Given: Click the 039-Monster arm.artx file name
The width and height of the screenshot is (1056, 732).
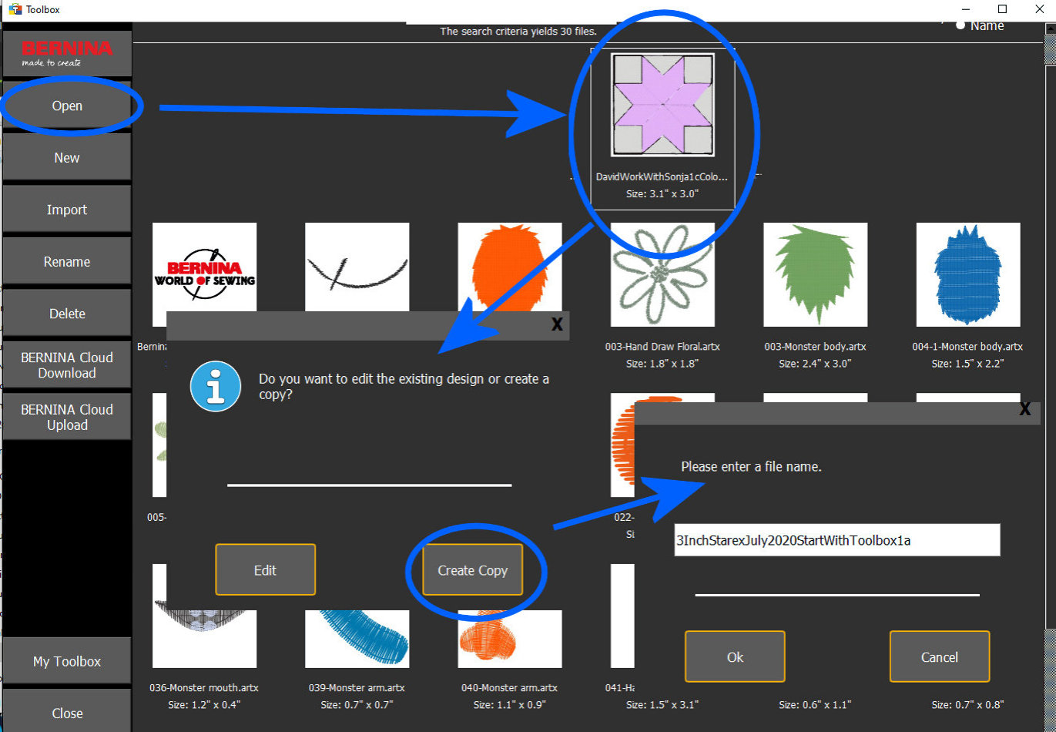Looking at the screenshot, I should [357, 687].
